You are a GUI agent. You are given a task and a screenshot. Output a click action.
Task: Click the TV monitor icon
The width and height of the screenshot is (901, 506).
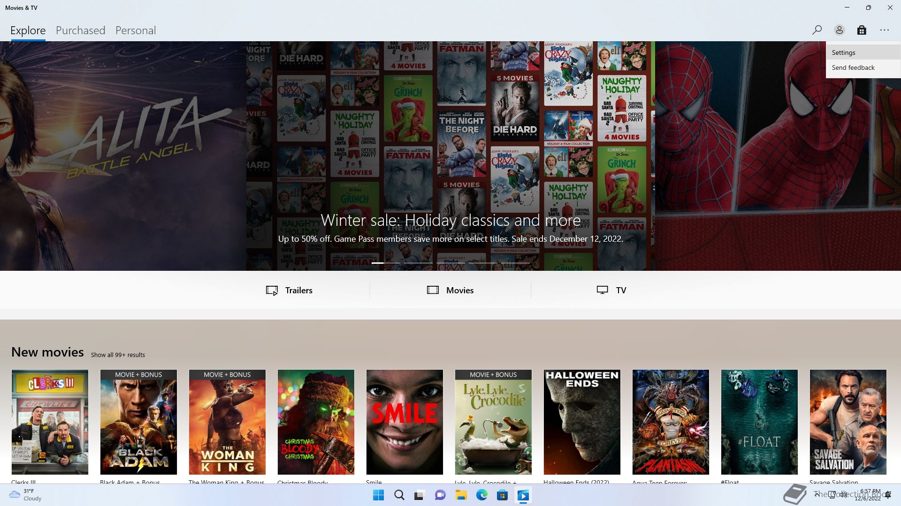[602, 290]
